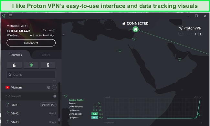This screenshot has height=126, width=210.
Task: Collapse the sidebar with left chevron
Action: coord(64,35)
